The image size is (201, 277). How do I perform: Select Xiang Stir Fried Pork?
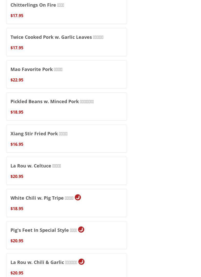(39, 134)
